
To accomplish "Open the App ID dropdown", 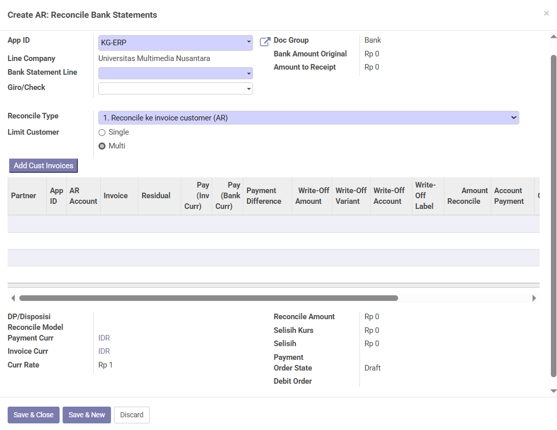I will point(175,43).
